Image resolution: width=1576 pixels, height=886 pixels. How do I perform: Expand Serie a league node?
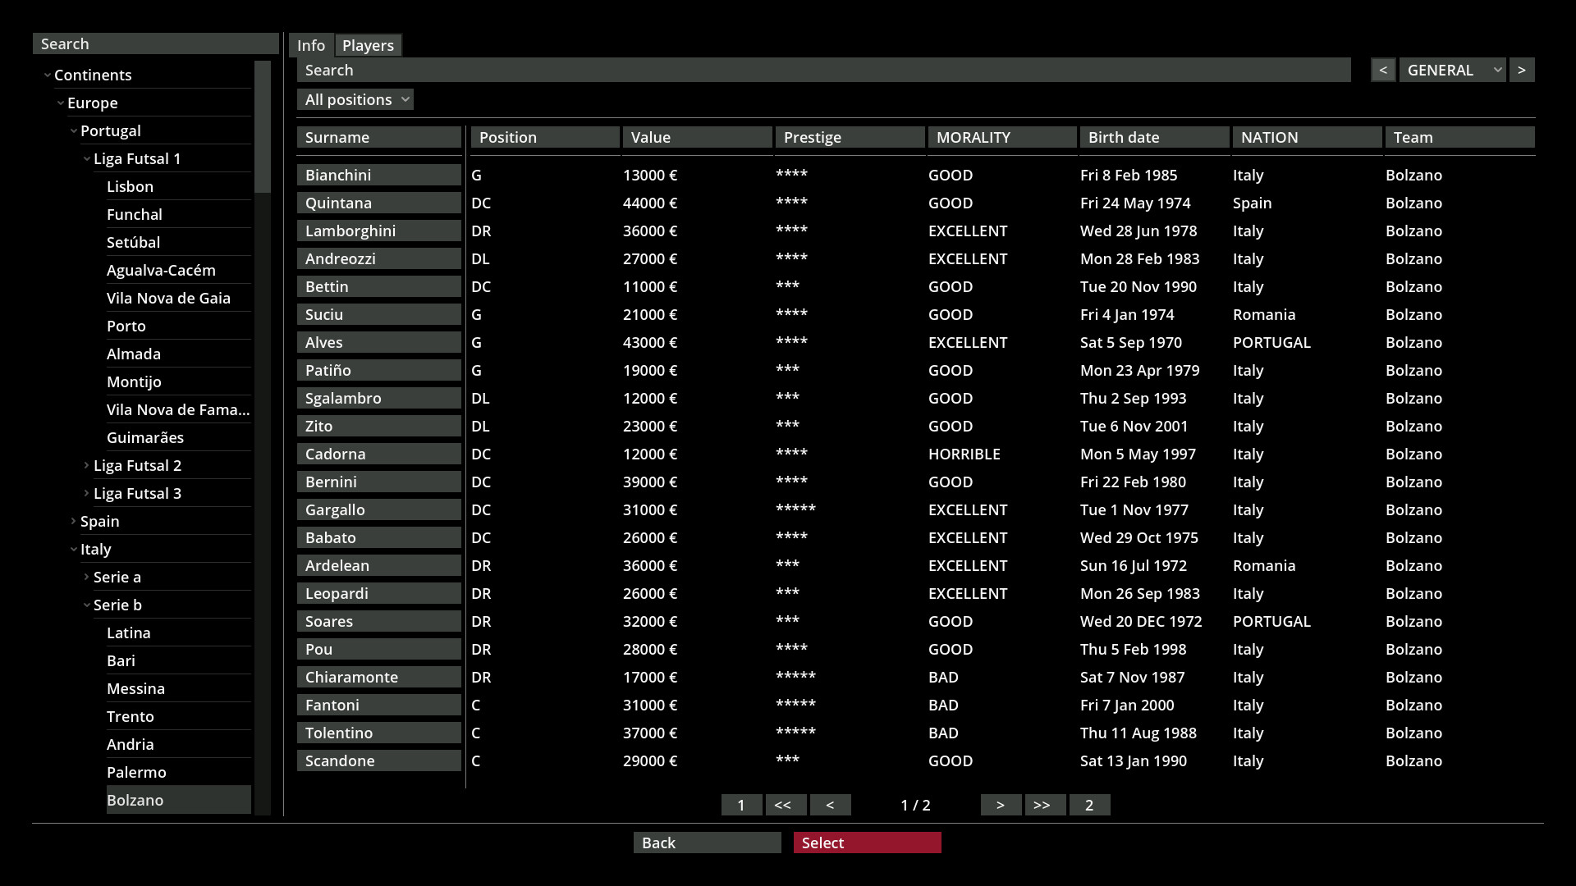point(87,577)
